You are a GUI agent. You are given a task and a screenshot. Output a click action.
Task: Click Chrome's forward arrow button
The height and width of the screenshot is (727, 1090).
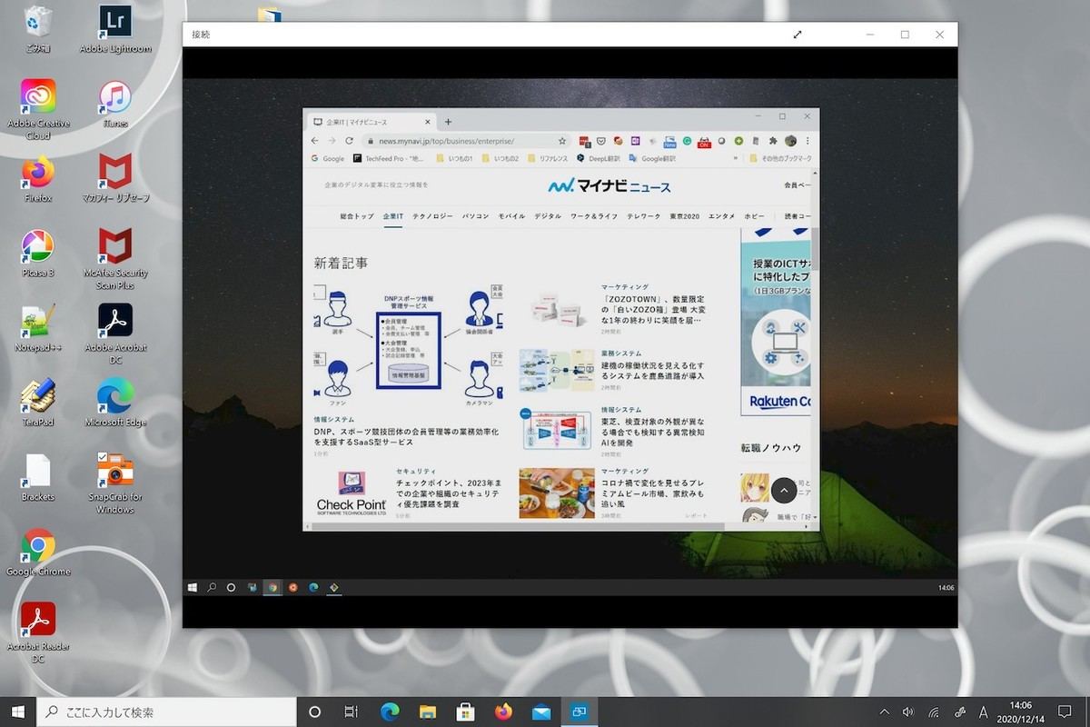pyautogui.click(x=332, y=141)
